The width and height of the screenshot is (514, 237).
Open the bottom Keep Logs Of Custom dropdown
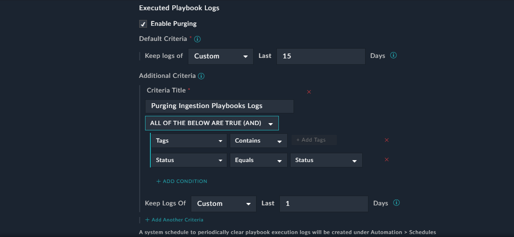(x=223, y=203)
